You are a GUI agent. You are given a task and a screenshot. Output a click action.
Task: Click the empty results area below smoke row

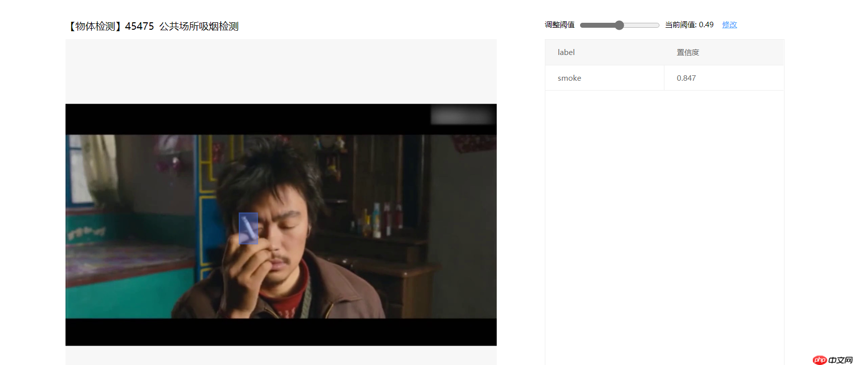point(664,223)
